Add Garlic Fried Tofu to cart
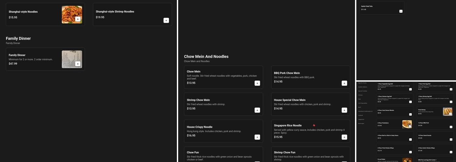The height and width of the screenshot is (162, 456). (x=401, y=11)
